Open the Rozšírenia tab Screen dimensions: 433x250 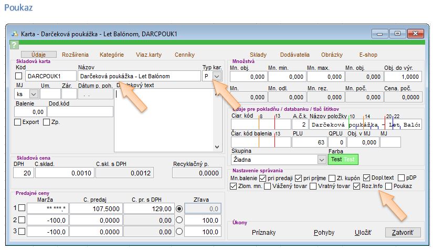(75, 55)
